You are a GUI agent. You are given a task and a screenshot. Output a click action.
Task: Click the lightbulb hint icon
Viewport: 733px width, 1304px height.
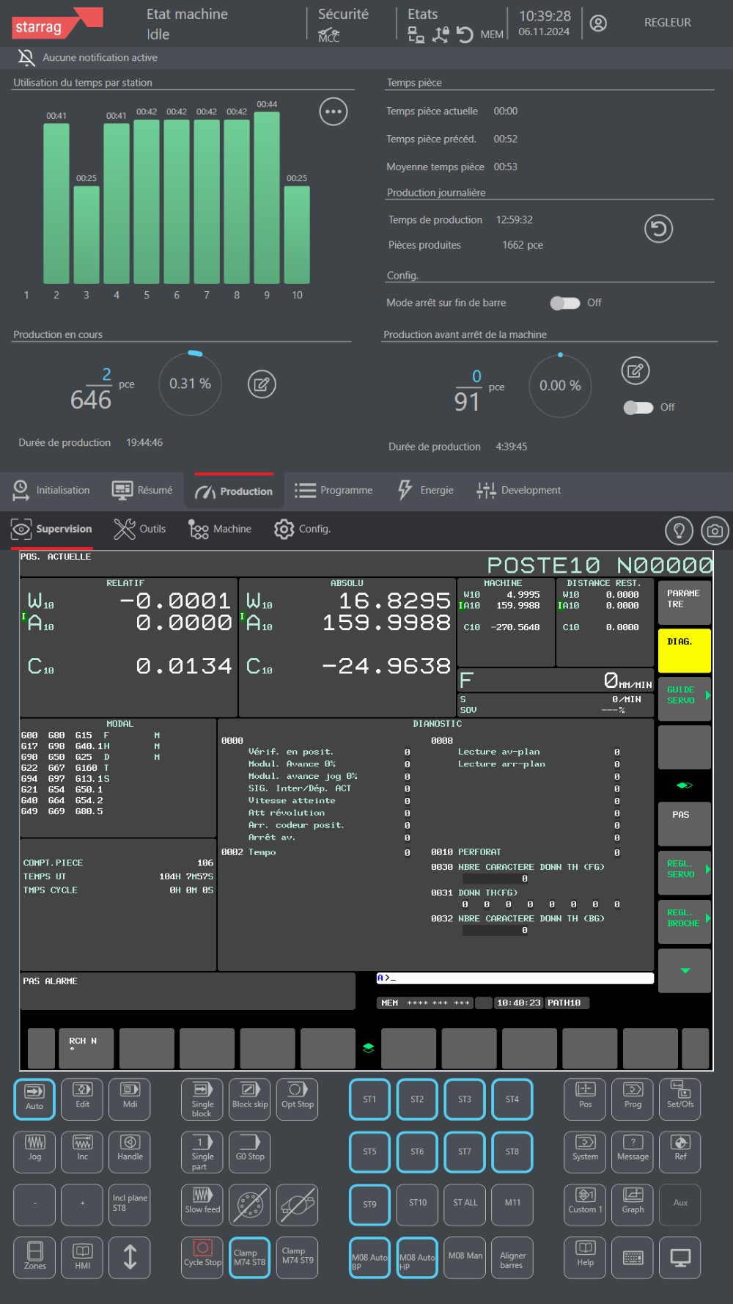tap(679, 530)
